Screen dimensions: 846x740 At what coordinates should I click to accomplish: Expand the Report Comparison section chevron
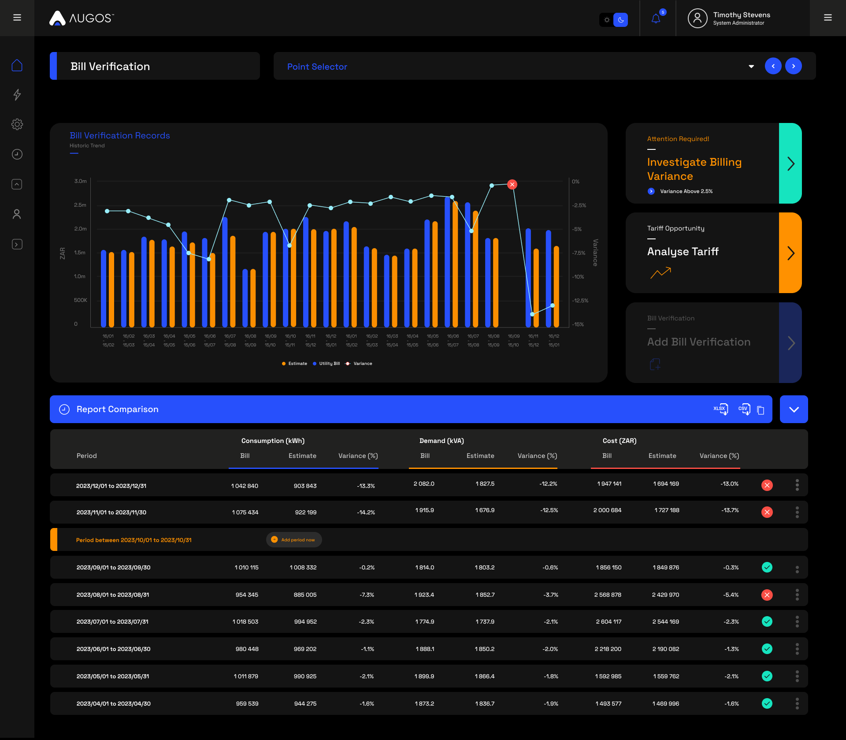coord(794,409)
